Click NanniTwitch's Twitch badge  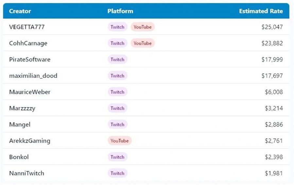point(117,173)
